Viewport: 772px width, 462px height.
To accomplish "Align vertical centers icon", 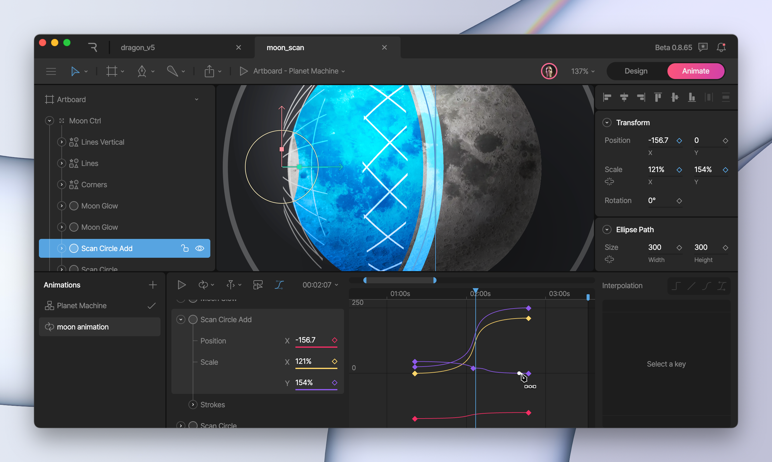I will pyautogui.click(x=675, y=98).
